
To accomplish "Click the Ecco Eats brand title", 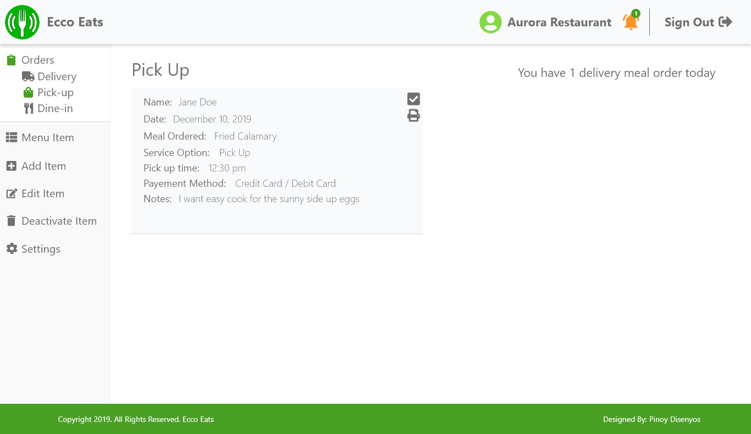I will tap(75, 22).
